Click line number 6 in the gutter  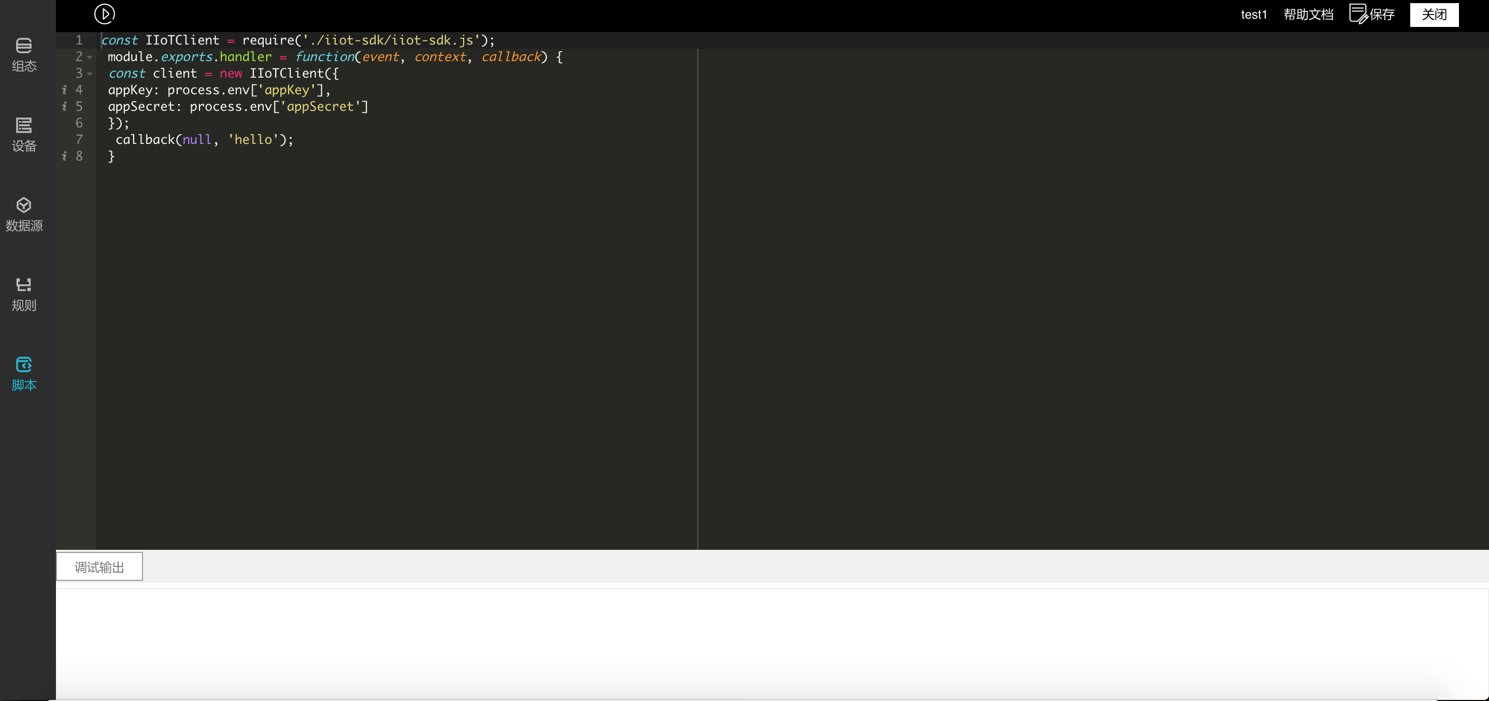click(79, 123)
